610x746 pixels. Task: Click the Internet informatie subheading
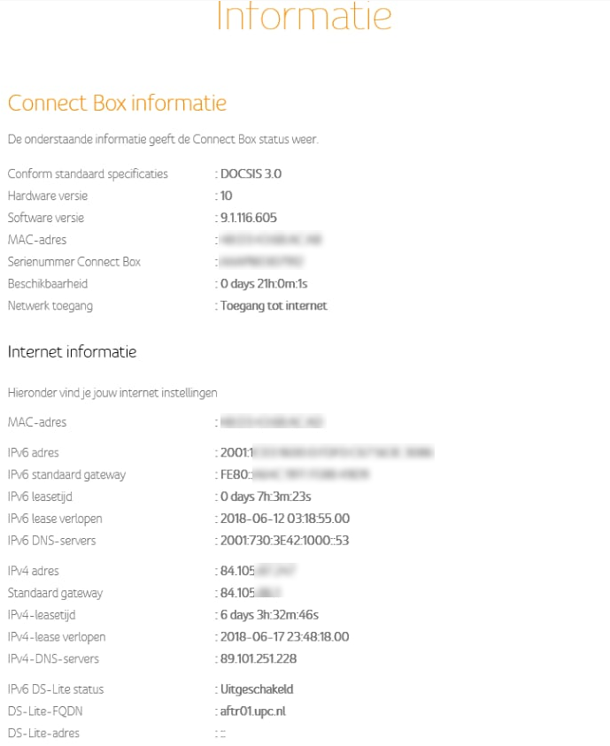pos(72,351)
